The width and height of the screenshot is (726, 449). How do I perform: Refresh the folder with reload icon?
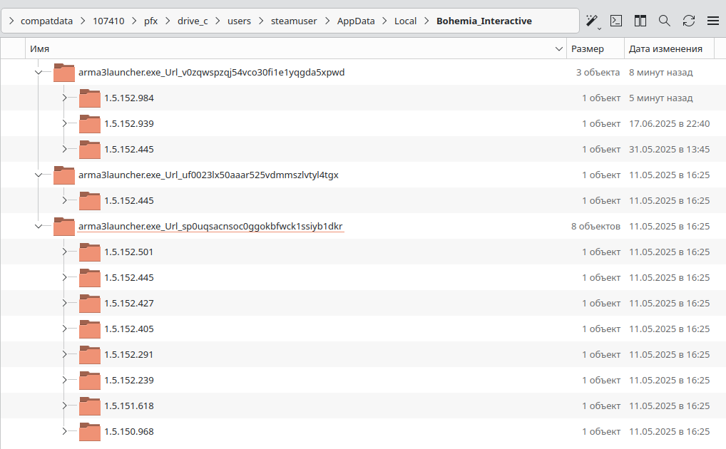(689, 21)
